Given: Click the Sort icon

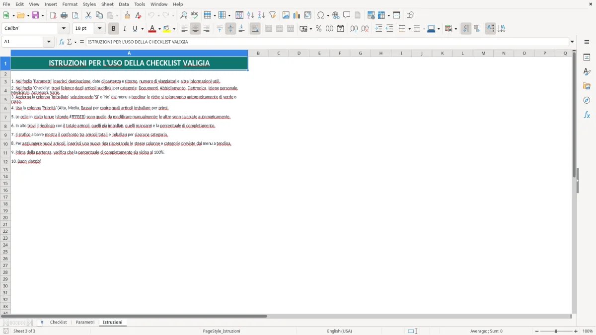Looking at the screenshot, I should coord(239,15).
